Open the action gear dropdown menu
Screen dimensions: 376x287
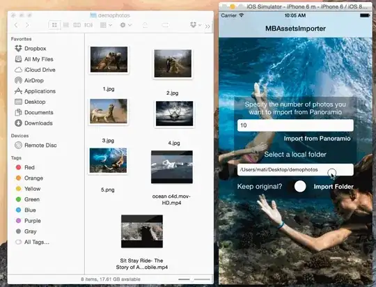point(125,25)
